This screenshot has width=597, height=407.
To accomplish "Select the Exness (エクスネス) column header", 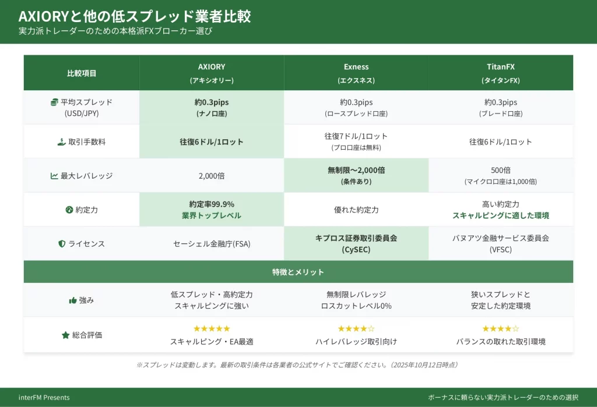I will pyautogui.click(x=356, y=73).
